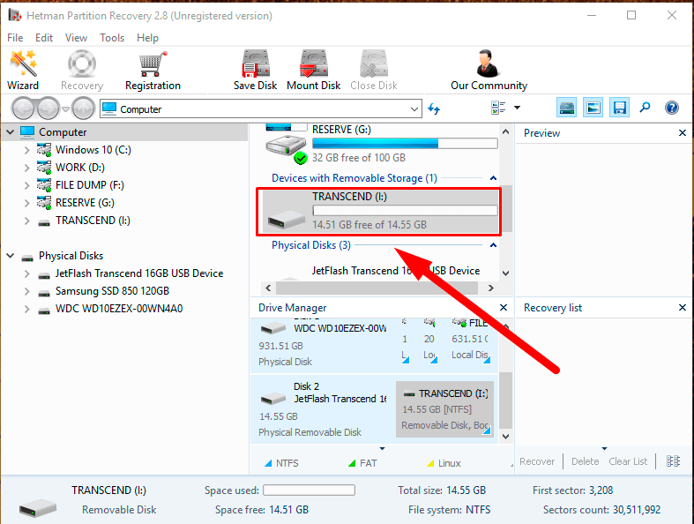Screen dimensions: 694x524
Task: Click Space used bar in status area
Action: pos(309,490)
